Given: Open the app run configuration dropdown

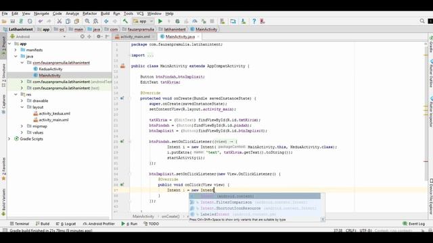Looking at the screenshot, I should click(x=143, y=21).
